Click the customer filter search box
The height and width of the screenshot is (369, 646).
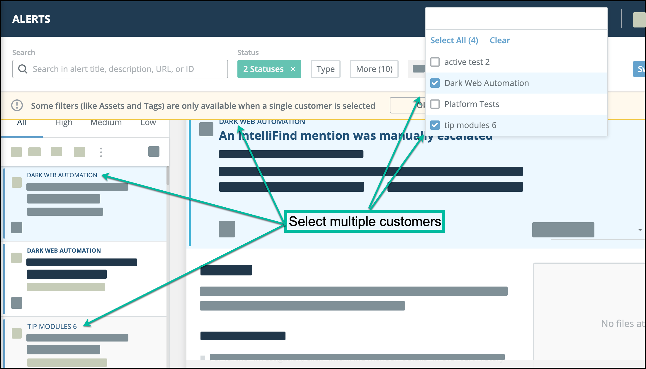point(516,19)
